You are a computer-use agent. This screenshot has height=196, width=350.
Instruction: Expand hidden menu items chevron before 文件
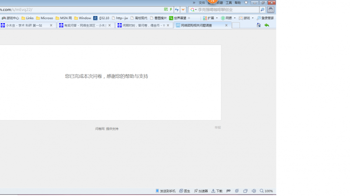coord(194,3)
